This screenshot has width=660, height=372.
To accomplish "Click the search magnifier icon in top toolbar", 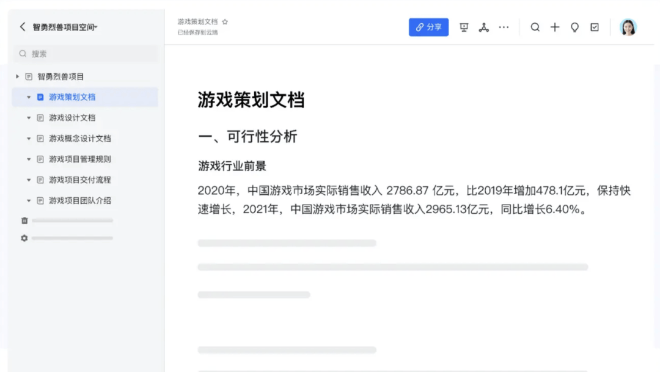I will pyautogui.click(x=535, y=27).
